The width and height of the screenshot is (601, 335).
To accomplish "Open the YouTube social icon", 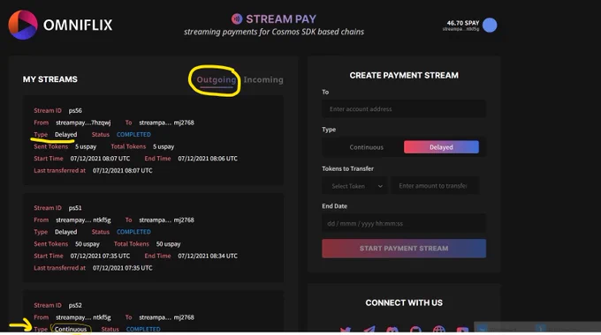I will point(462,329).
